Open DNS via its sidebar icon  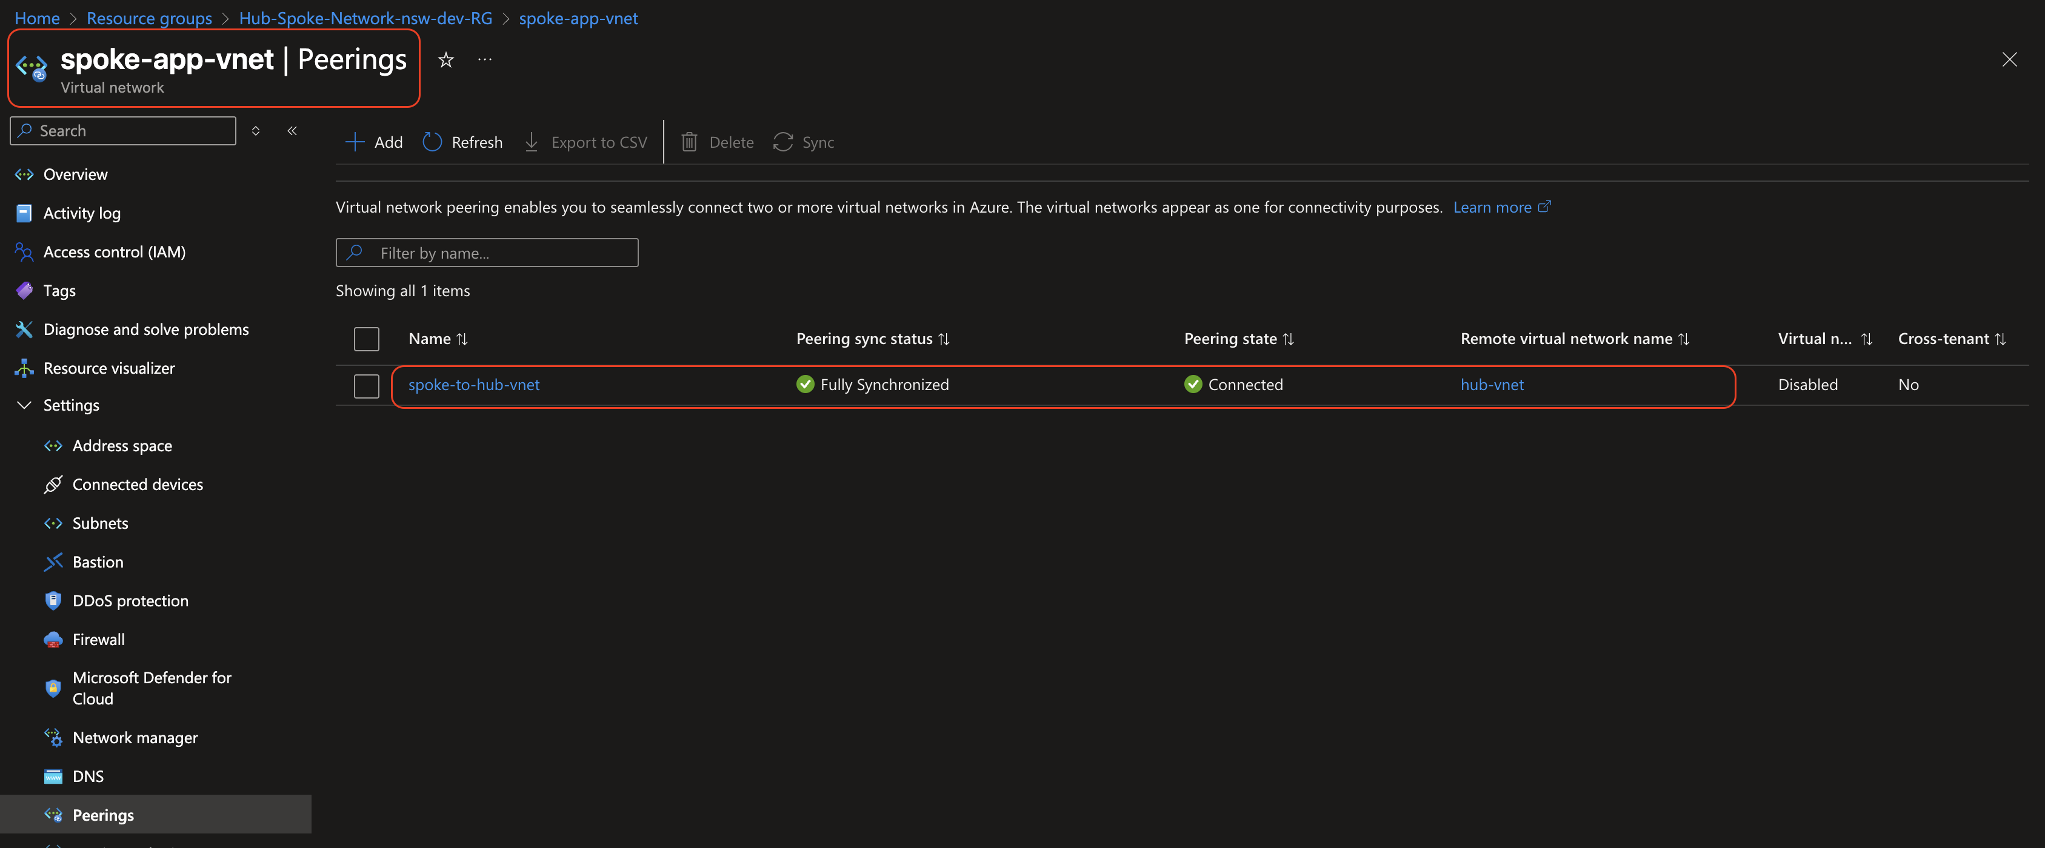click(x=52, y=776)
